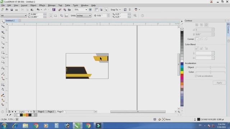This screenshot has height=129, width=230.
Task: Select the Rectangle tool in toolbox
Action: (3, 53)
